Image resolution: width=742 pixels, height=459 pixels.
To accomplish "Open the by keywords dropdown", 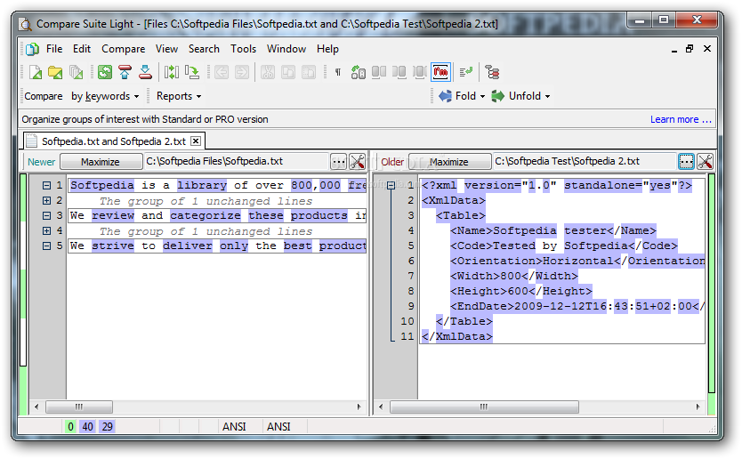I will pyautogui.click(x=105, y=96).
